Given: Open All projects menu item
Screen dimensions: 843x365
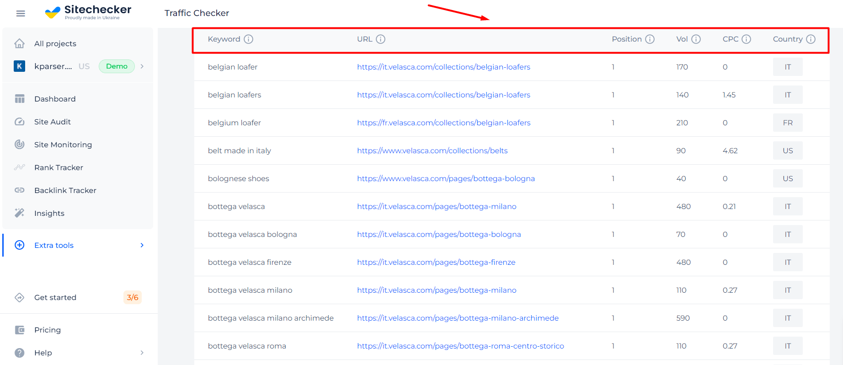Looking at the screenshot, I should click(x=55, y=43).
